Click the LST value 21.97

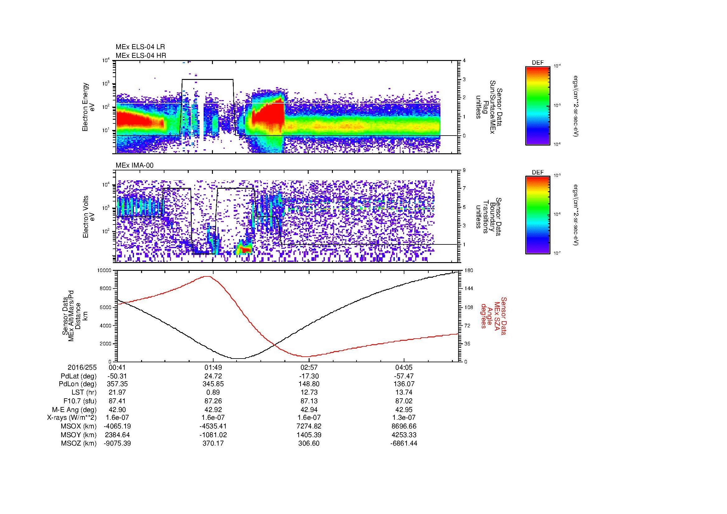point(117,392)
